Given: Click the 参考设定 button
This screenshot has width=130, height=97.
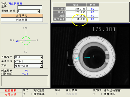Looking at the screenshot, I should [22, 16].
